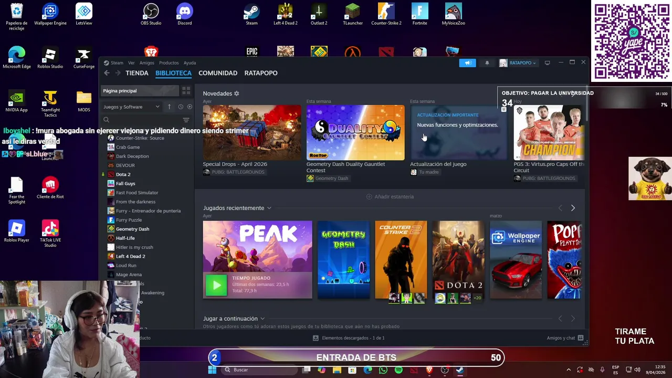Screen dimensions: 672x378
Task: Select Página principal button
Action: click(x=140, y=91)
